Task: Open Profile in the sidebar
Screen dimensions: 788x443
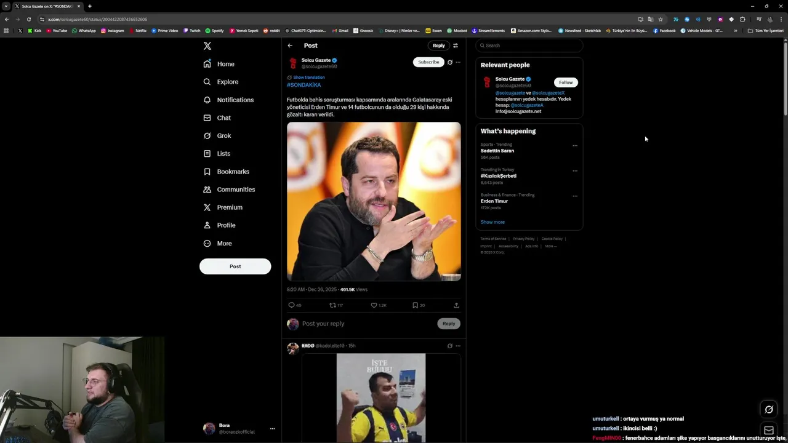Action: (x=220, y=225)
